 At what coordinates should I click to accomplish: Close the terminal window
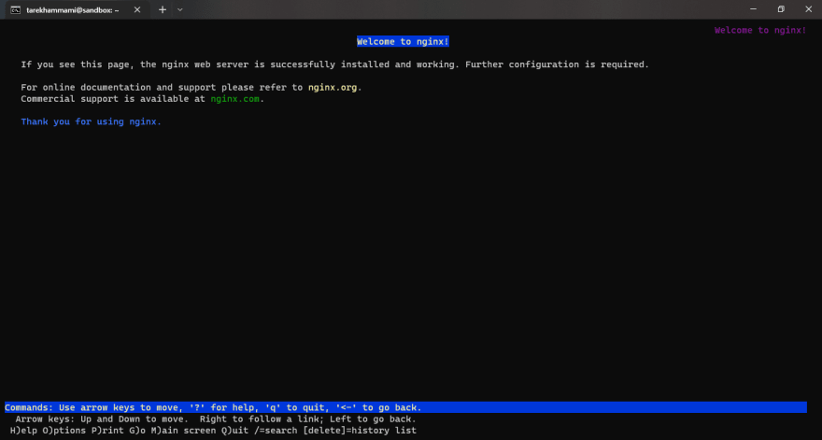[808, 9]
